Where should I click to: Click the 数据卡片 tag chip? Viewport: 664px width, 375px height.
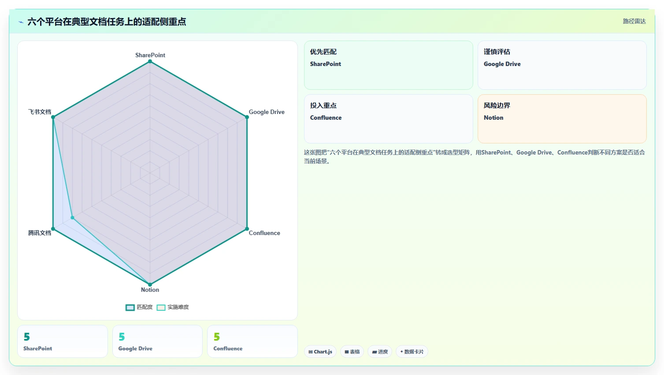(x=412, y=352)
